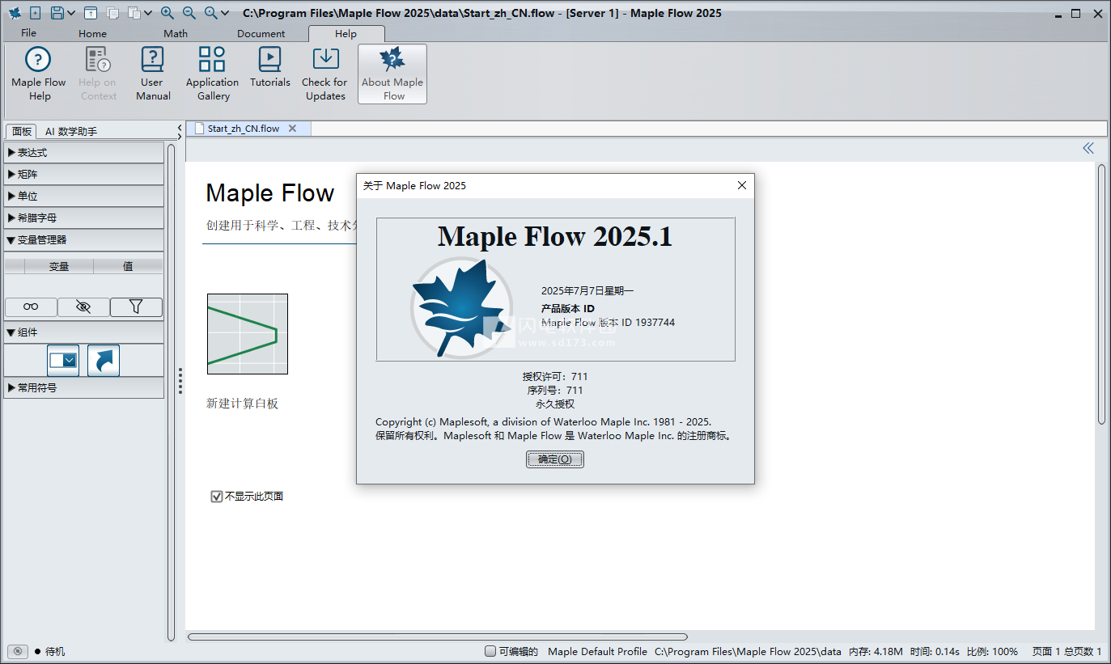Expand the 希腊字母 section

[x=84, y=218]
